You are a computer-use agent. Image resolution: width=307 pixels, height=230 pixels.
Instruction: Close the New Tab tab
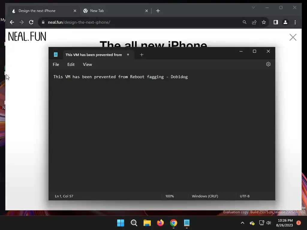[x=146, y=11]
